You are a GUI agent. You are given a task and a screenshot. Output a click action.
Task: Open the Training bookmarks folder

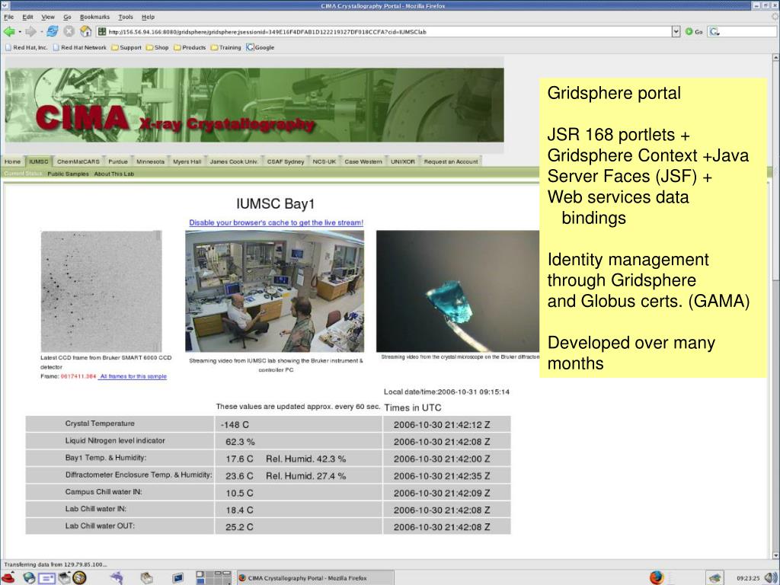(225, 47)
